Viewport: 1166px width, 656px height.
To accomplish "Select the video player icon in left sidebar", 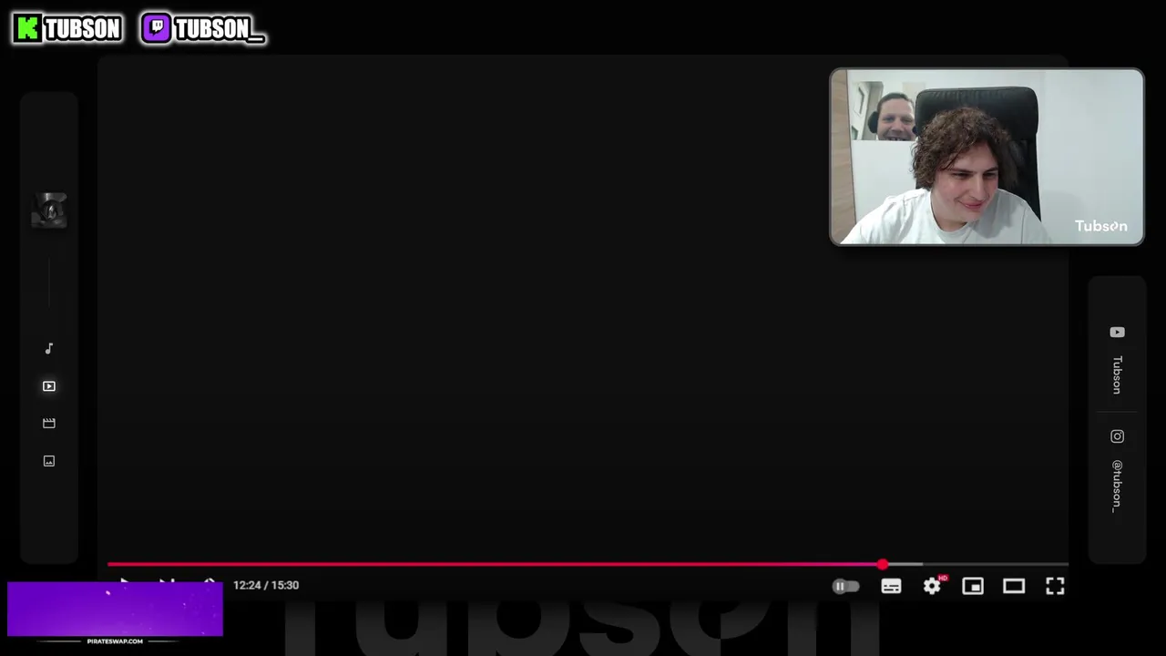I will click(x=49, y=386).
